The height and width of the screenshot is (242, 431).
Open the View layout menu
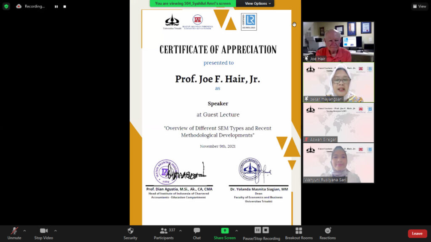point(420,6)
